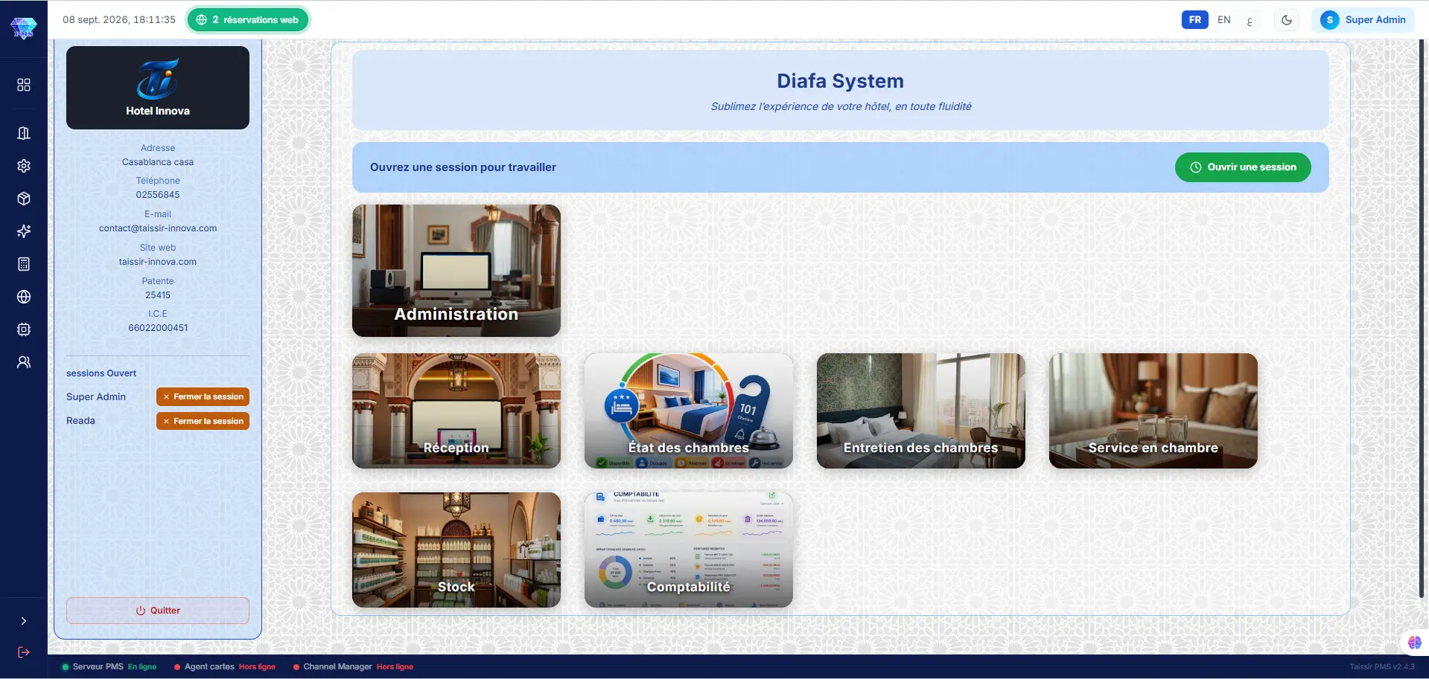
Task: Open the 2 réservations web badge
Action: [248, 20]
